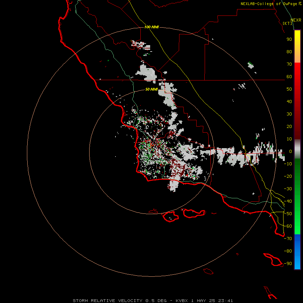303x303 pixels.
Task: Click the Storm Relative Velocity caption text
Action: (153, 301)
